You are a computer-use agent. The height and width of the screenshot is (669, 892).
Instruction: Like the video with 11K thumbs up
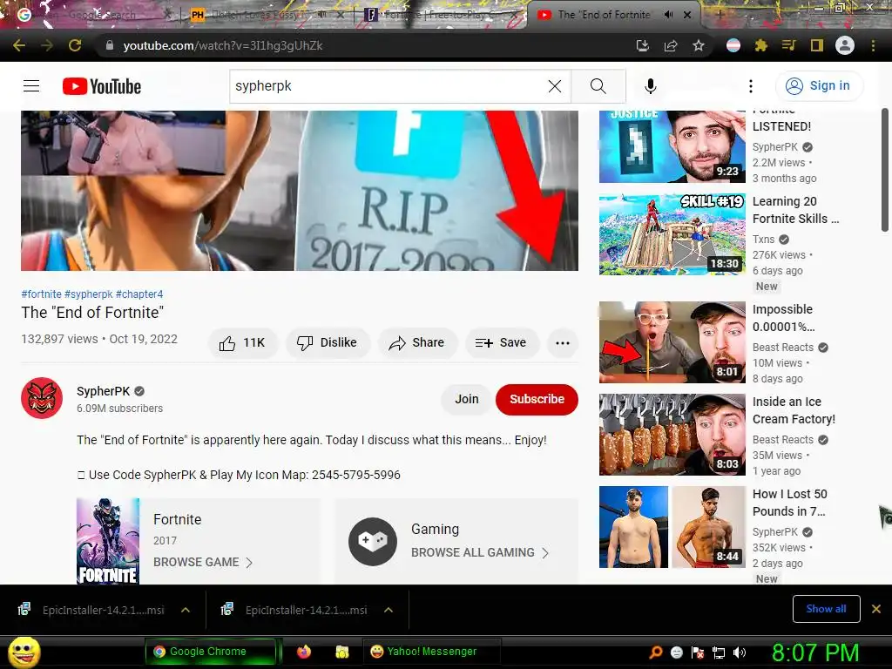point(243,342)
